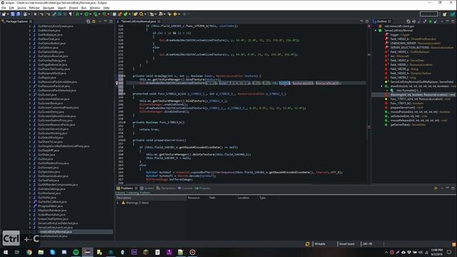The image size is (457, 257).
Task: Switch to the Declaration tab
Action: (166, 188)
